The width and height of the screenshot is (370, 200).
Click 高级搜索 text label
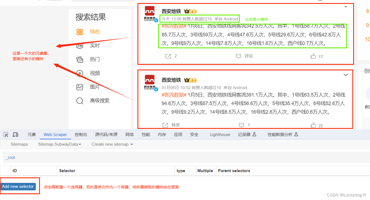click(100, 101)
